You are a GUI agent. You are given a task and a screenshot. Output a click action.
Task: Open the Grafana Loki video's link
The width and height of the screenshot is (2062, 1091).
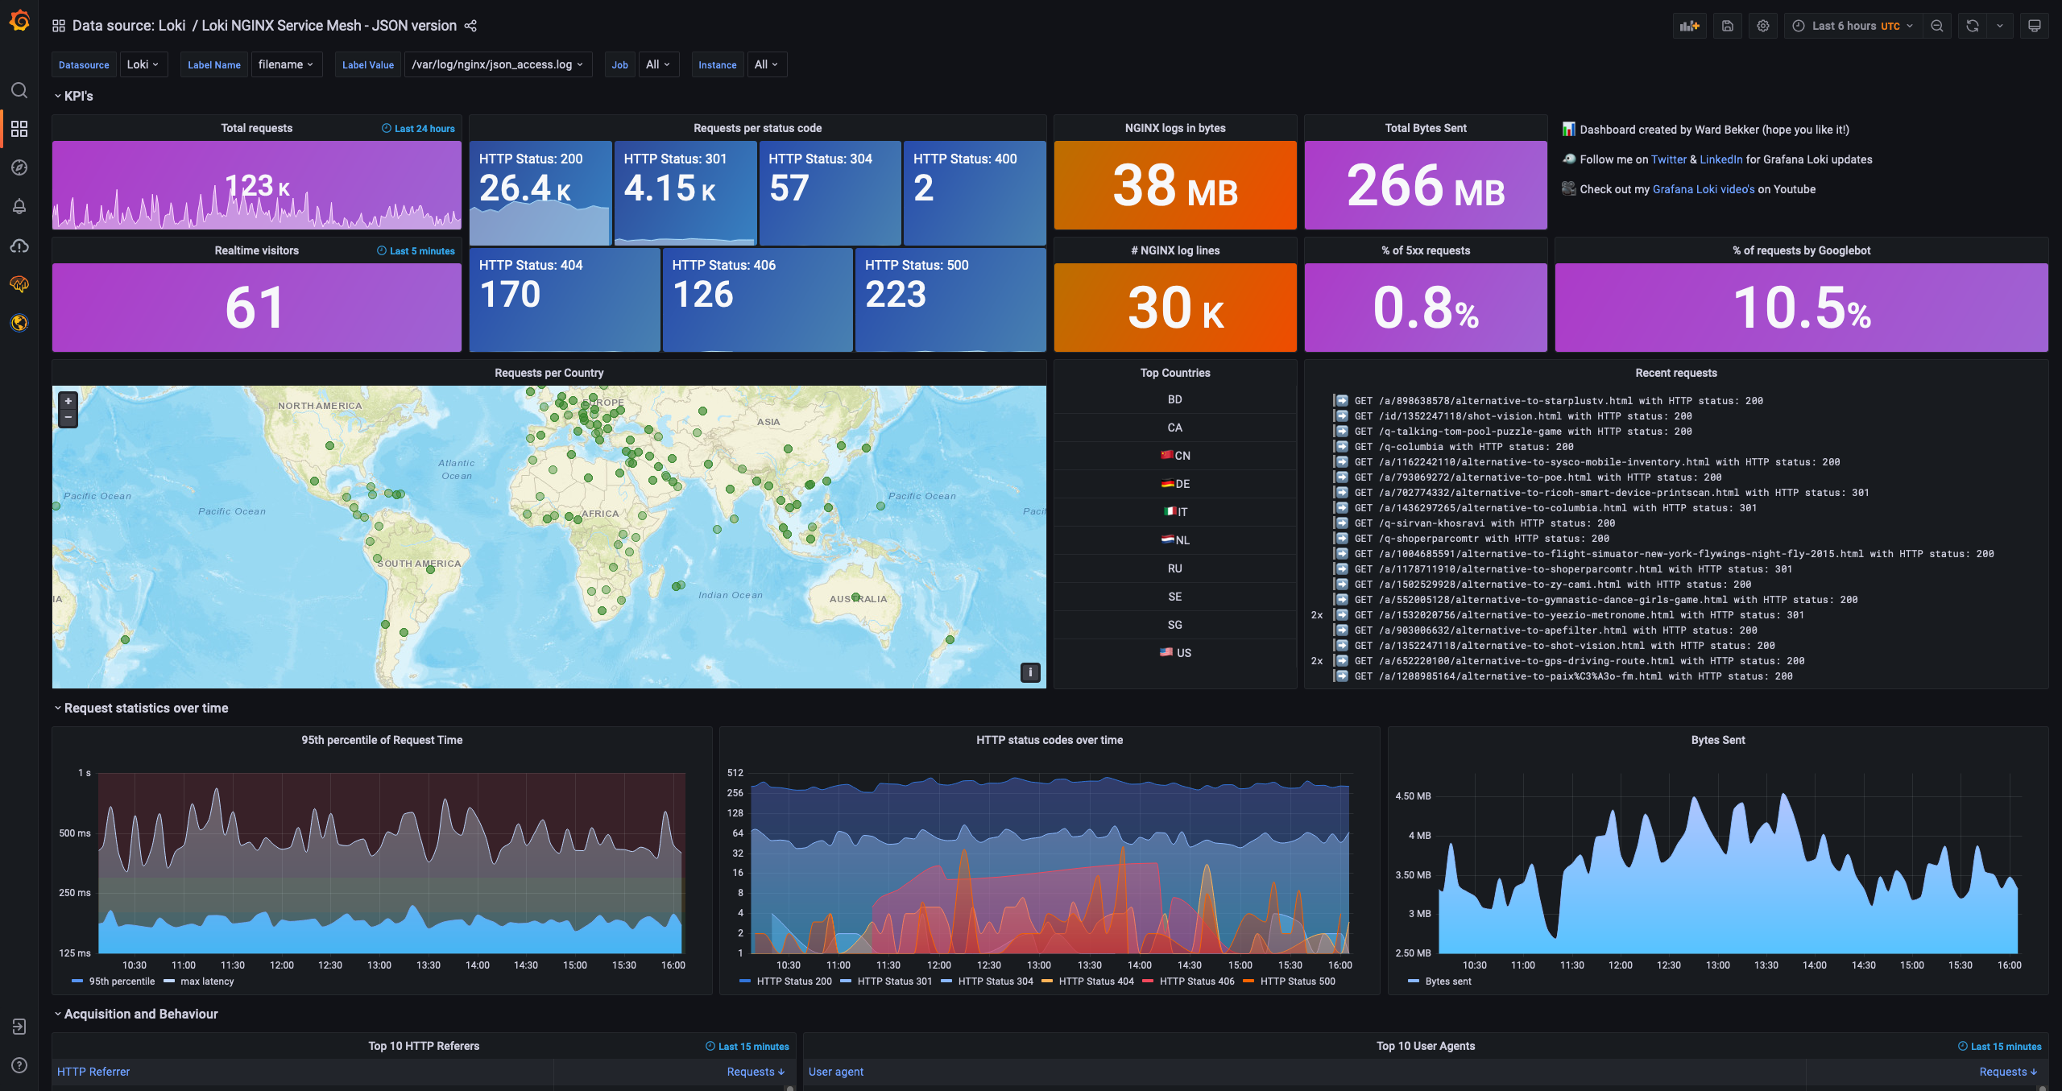pos(1703,189)
